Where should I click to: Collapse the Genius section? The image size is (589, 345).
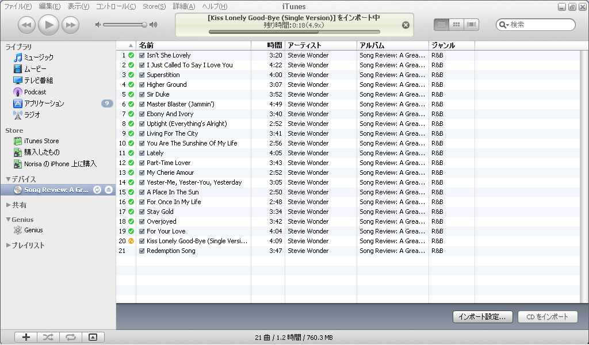[x=8, y=220]
